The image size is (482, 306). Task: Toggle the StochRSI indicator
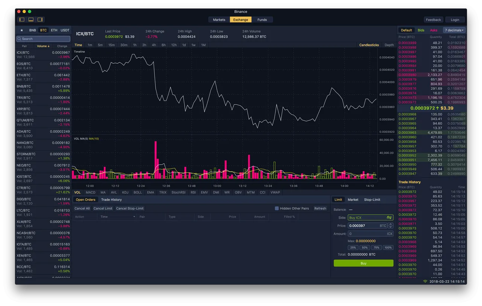[x=178, y=192]
